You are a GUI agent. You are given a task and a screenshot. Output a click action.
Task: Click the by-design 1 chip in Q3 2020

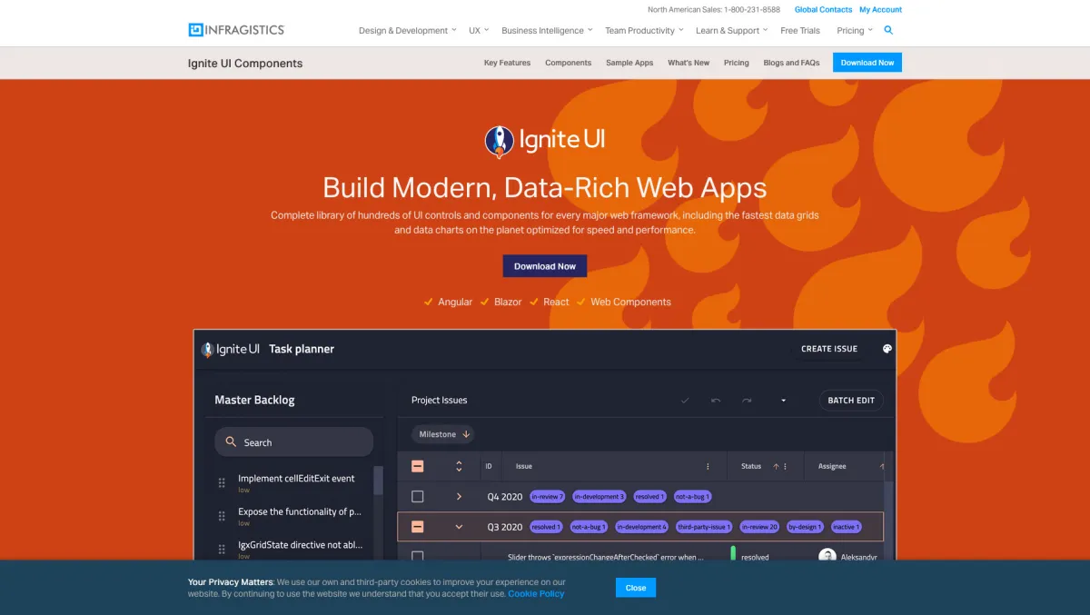tap(805, 527)
